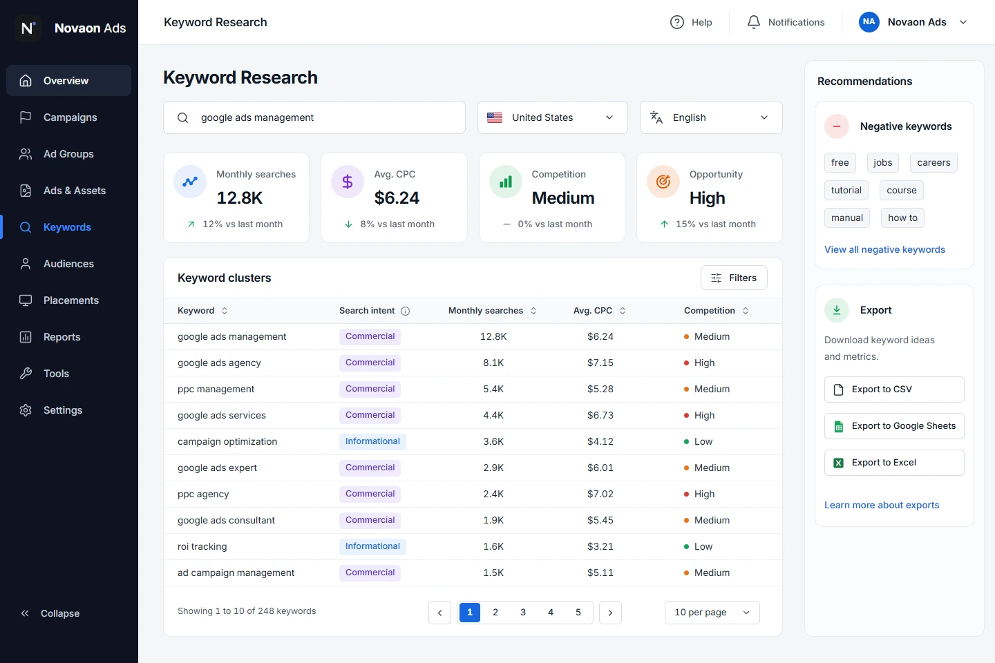The width and height of the screenshot is (995, 663).
Task: Select the 'tutorial' negative keyword tag
Action: coord(846,191)
